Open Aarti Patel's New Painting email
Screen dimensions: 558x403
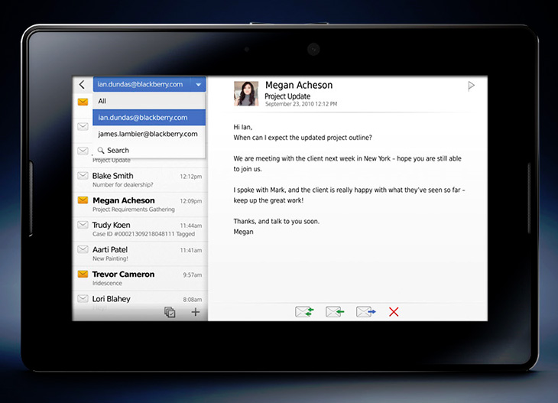pos(140,254)
